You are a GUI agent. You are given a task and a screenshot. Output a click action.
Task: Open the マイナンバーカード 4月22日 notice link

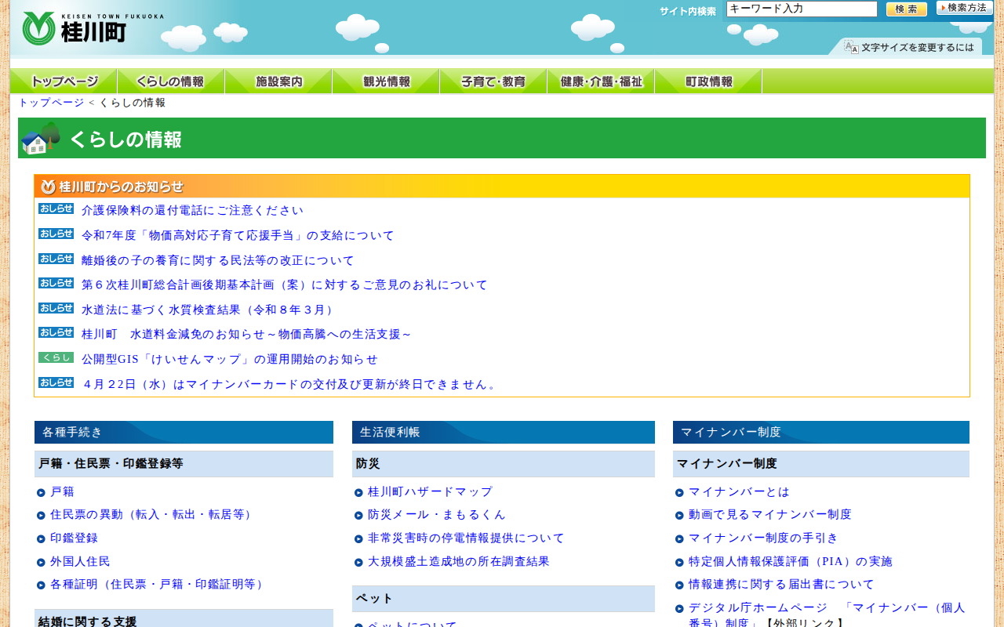[289, 385]
